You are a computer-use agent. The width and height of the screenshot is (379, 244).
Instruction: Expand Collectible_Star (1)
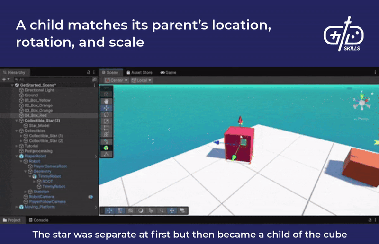(x=21, y=136)
